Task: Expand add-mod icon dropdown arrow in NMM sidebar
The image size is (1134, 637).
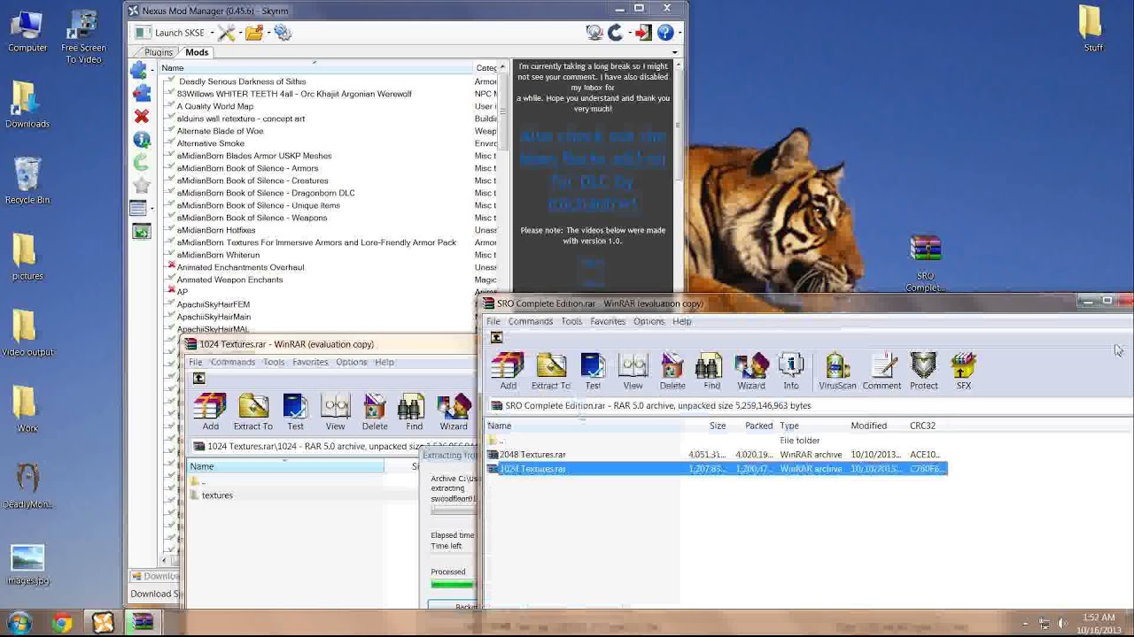Action: (151, 70)
